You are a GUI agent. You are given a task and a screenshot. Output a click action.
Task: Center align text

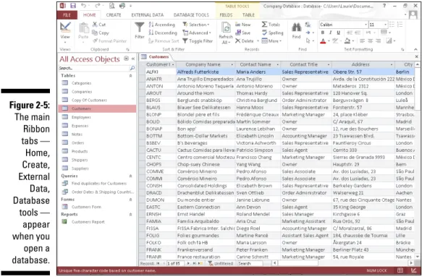point(371,41)
